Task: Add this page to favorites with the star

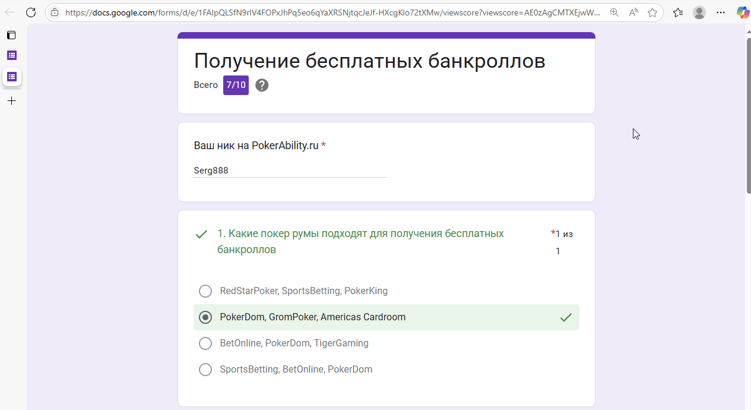Action: (652, 12)
